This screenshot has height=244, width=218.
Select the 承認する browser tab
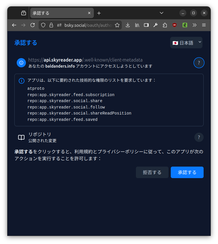pos(62,13)
